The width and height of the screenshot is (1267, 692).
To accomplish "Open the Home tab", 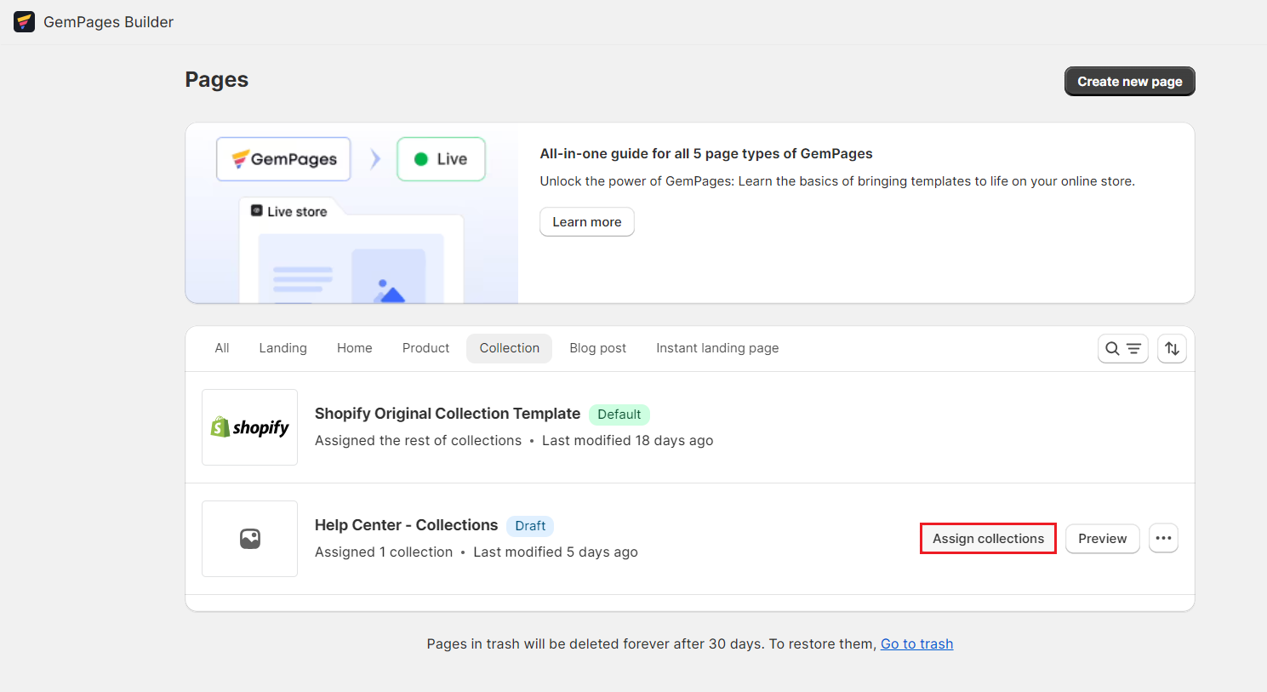I will pyautogui.click(x=354, y=347).
